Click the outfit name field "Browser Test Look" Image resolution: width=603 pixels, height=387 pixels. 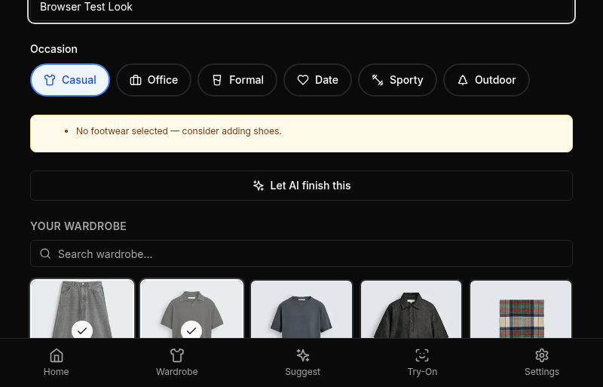coord(301,8)
